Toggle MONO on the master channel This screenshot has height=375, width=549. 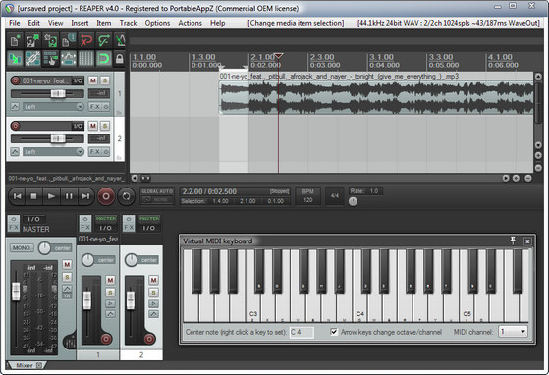pyautogui.click(x=22, y=248)
